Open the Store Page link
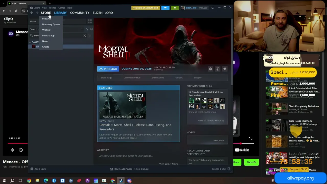This screenshot has width=327, height=184. (106, 78)
